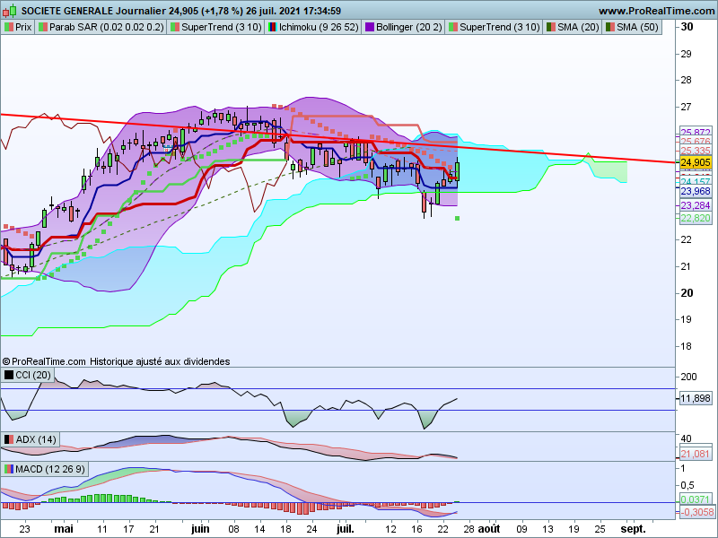Click the 'mai' month label on time axis
Screen dimensions: 718x538
[x=64, y=529]
